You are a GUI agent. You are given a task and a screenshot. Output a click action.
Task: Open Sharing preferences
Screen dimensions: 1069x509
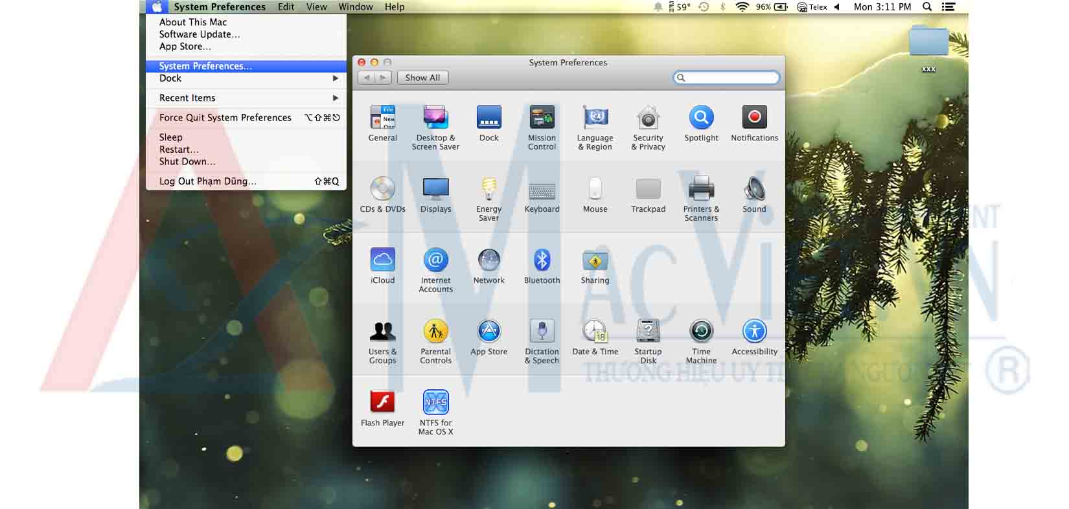click(595, 266)
